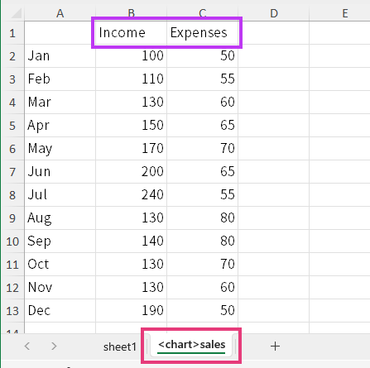Select row 13 header
Image resolution: width=370 pixels, height=368 pixels.
coord(12,311)
